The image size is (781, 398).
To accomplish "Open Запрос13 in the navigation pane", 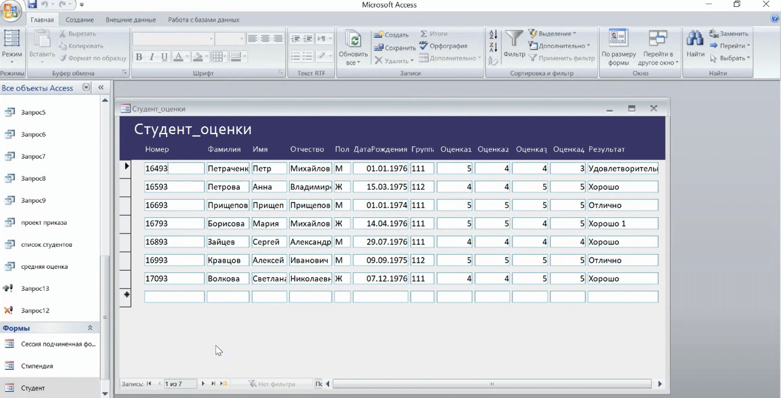I will tap(34, 288).
